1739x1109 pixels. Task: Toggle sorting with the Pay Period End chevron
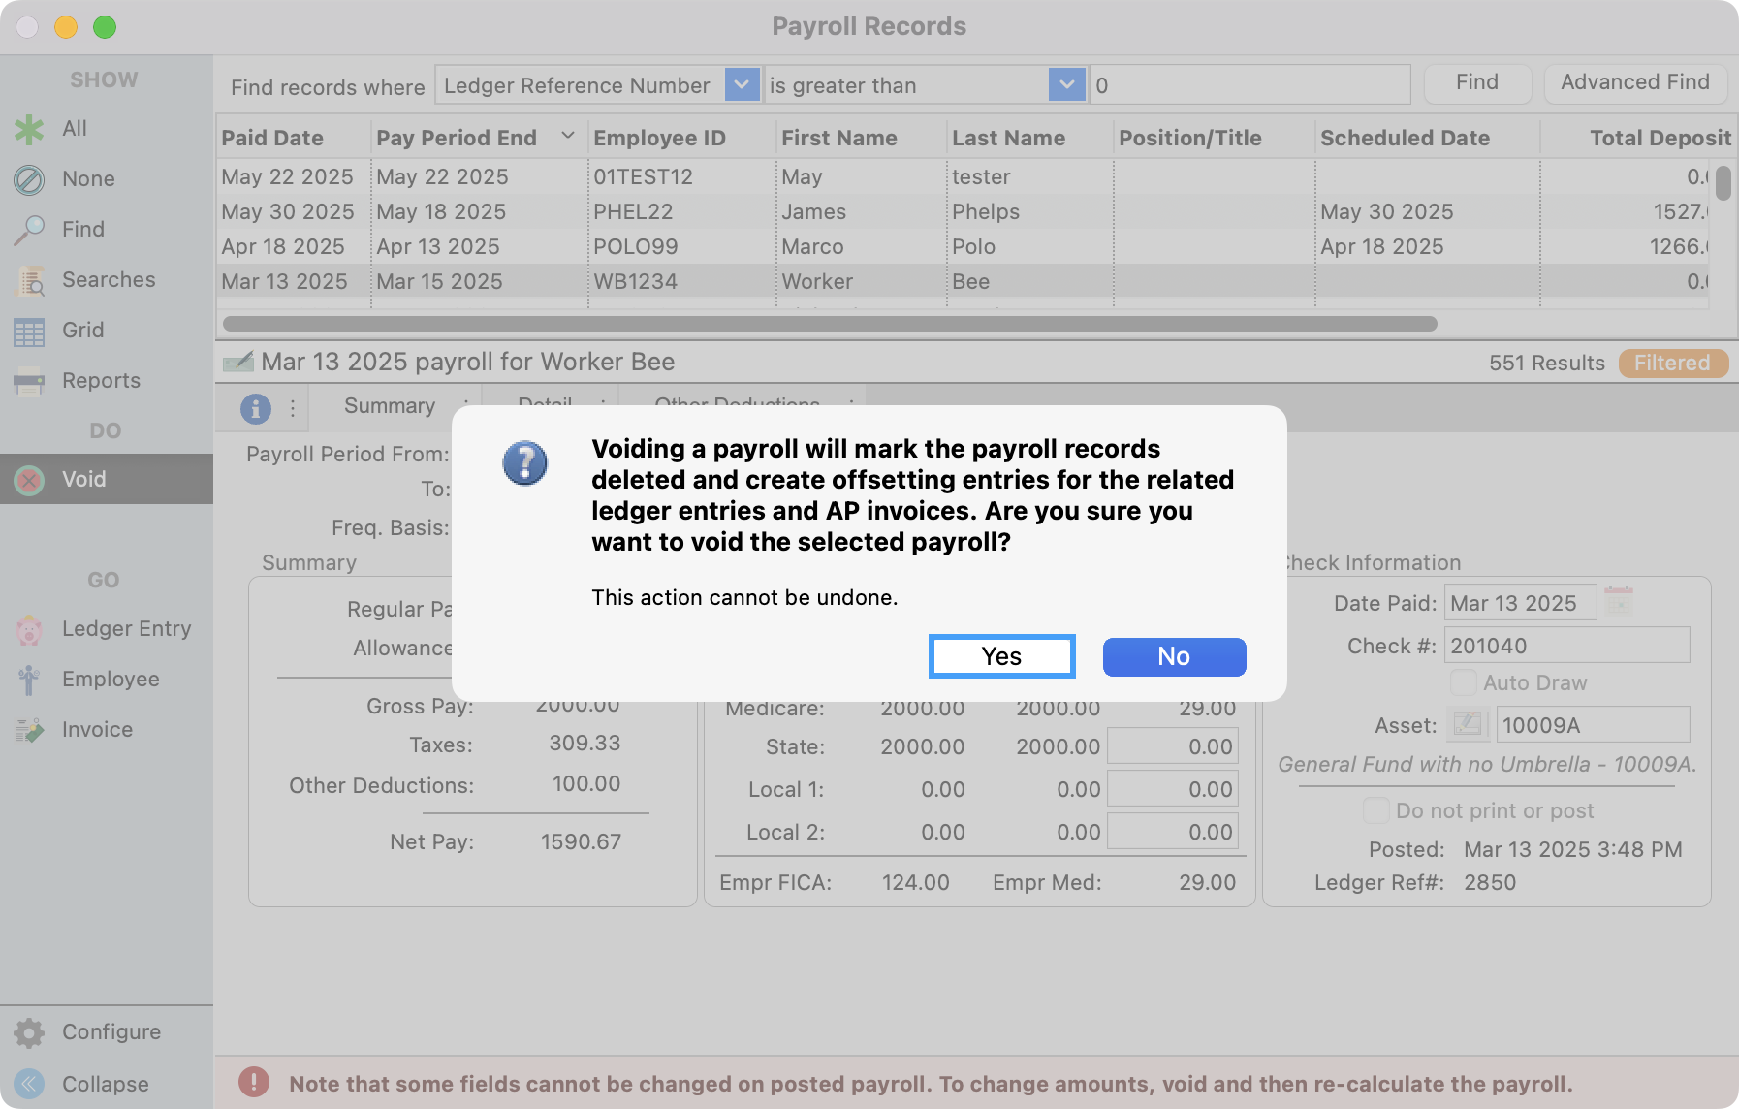pyautogui.click(x=567, y=136)
